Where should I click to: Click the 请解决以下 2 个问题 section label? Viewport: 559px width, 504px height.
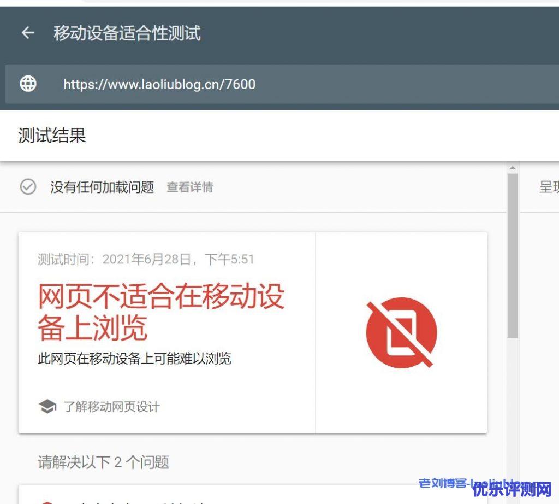(x=103, y=462)
